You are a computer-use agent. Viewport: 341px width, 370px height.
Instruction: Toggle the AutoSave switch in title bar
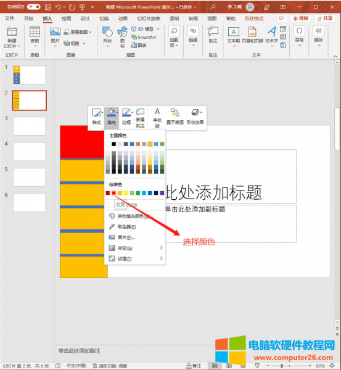click(x=34, y=7)
